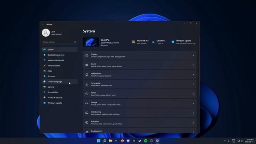Screen dimensions: 256x144
Task: Click the Windows Update circular arrows icon
Action: [173, 42]
